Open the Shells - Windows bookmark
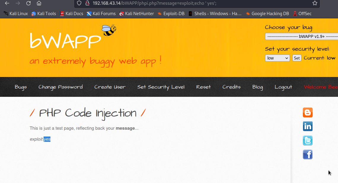Screen dimensions: 338x183 tap(215, 14)
